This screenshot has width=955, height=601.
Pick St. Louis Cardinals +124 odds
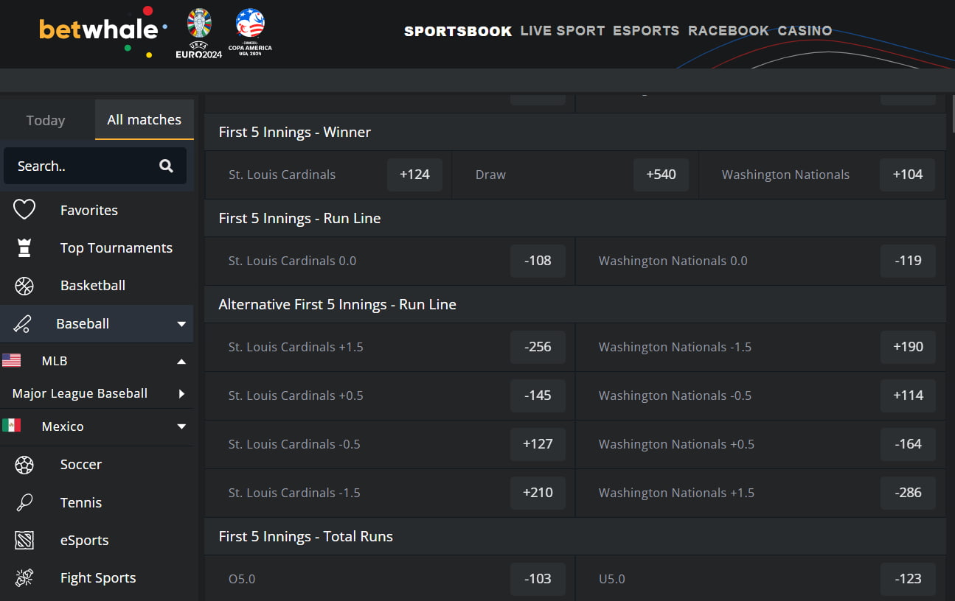pyautogui.click(x=414, y=175)
